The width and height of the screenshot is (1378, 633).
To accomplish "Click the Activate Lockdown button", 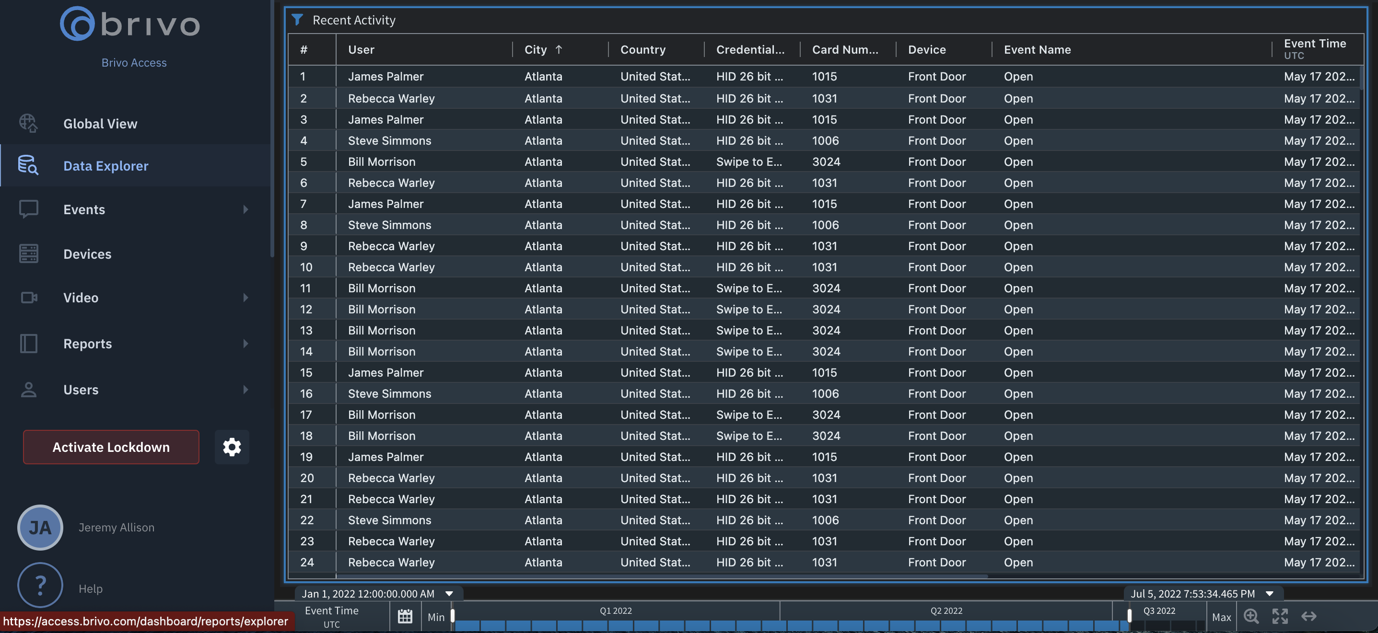I will [111, 447].
